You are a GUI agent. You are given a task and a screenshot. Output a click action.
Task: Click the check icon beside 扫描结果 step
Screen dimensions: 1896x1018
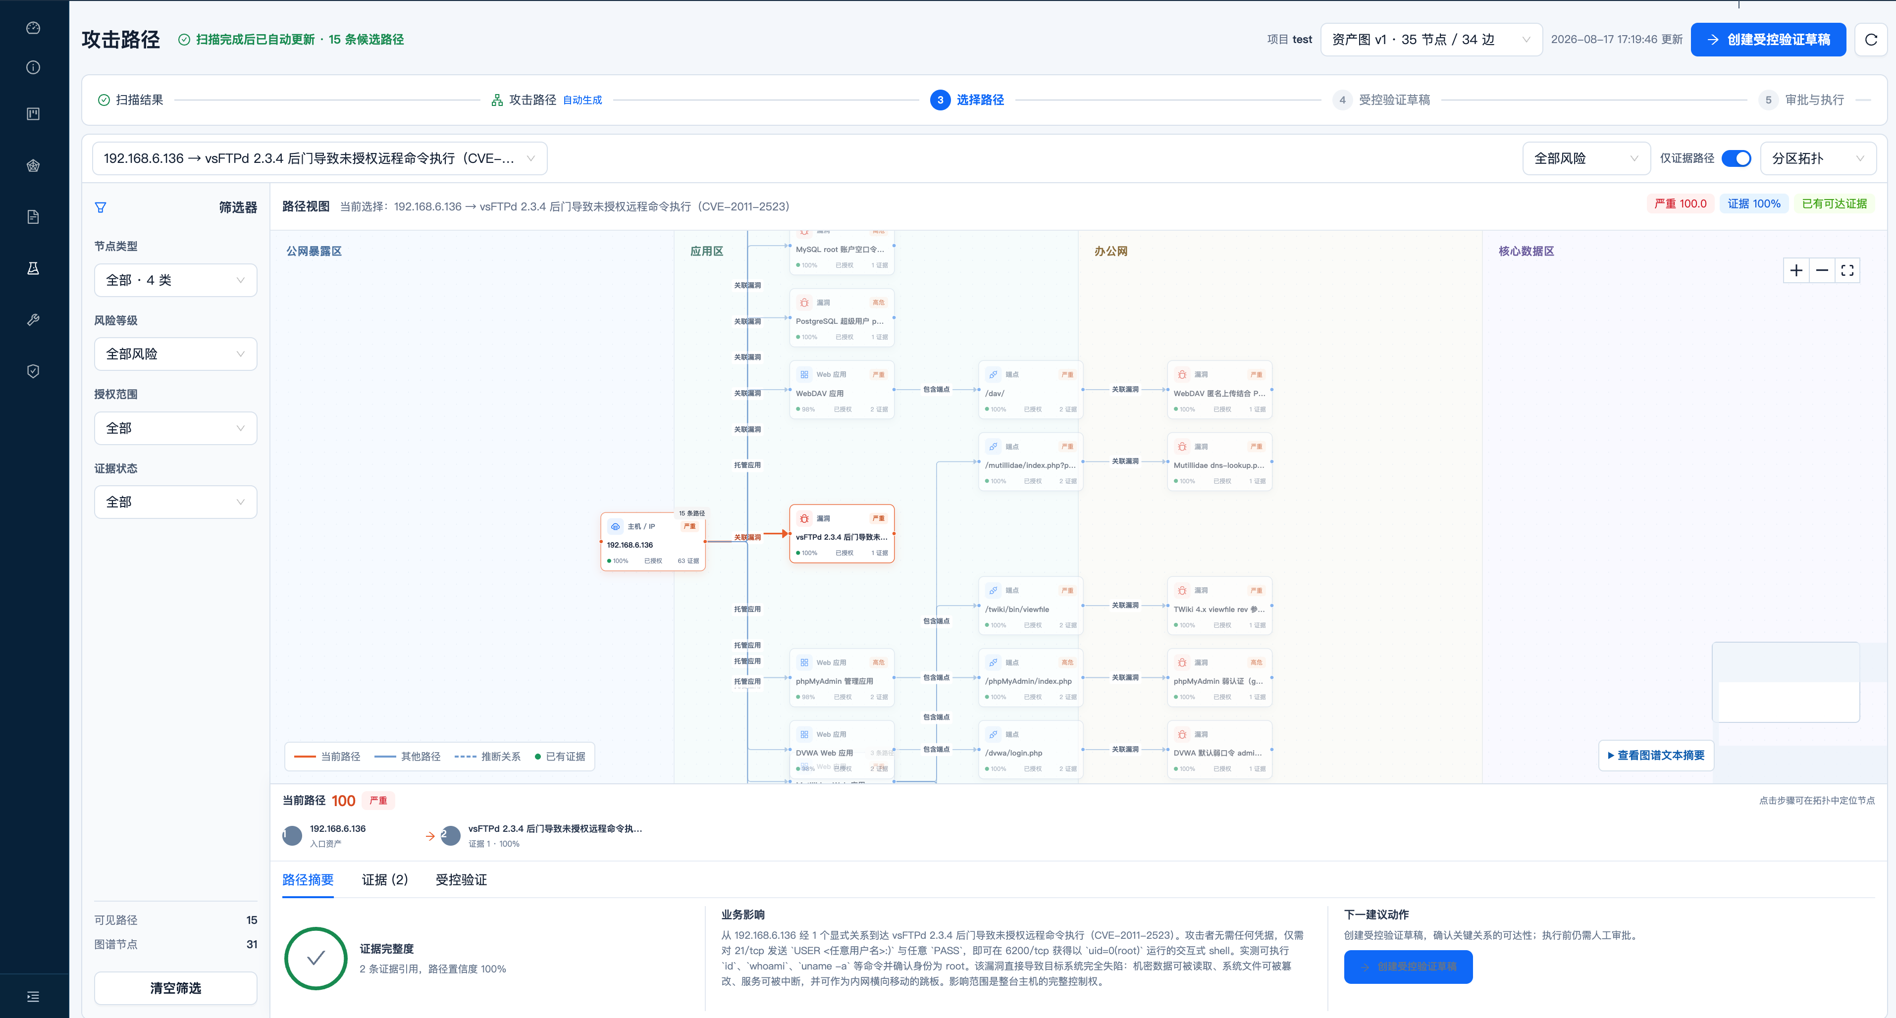(x=104, y=100)
